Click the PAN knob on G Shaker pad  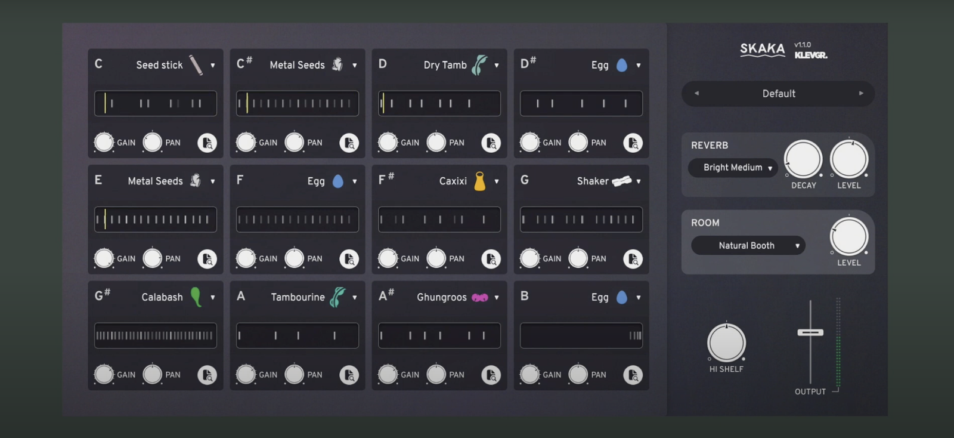coord(578,258)
